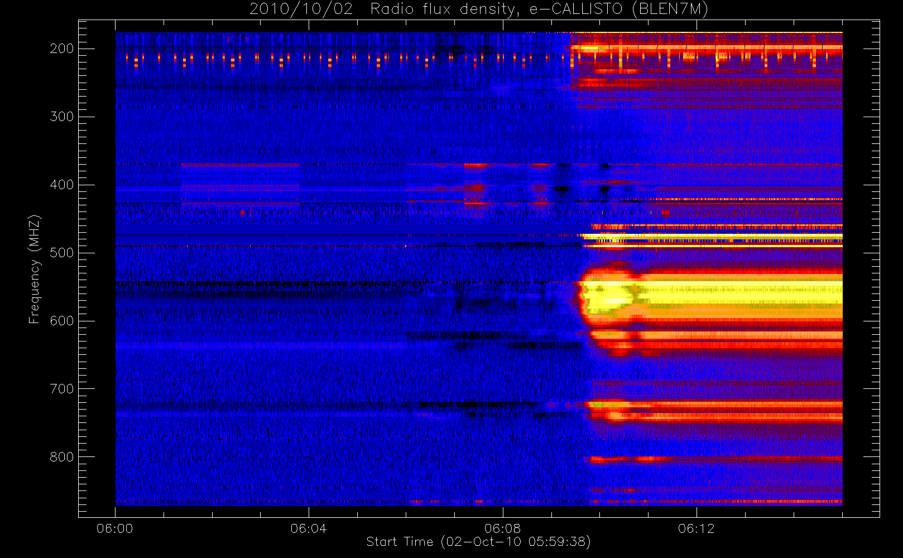This screenshot has width=903, height=558.
Task: Click the 06:08 time tick label
Action: click(x=502, y=528)
